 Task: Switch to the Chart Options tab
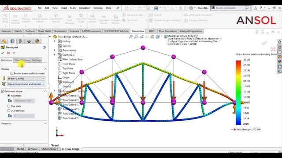(22, 60)
